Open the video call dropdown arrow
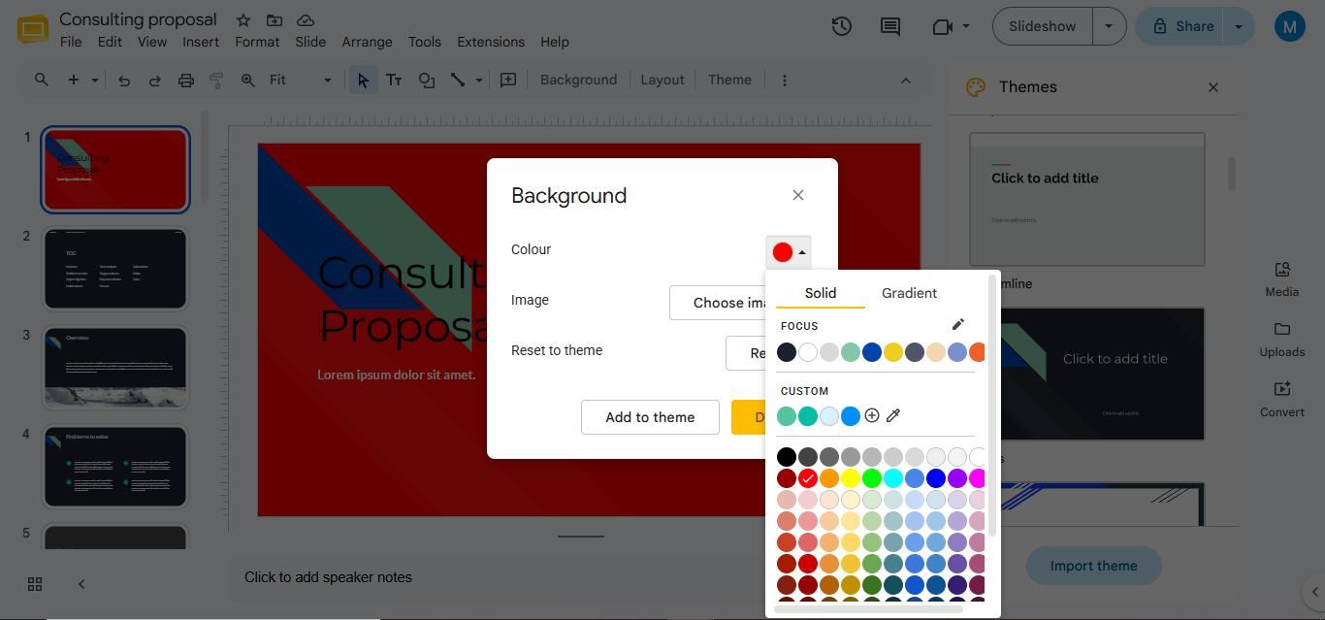Image resolution: width=1325 pixels, height=620 pixels. (966, 27)
